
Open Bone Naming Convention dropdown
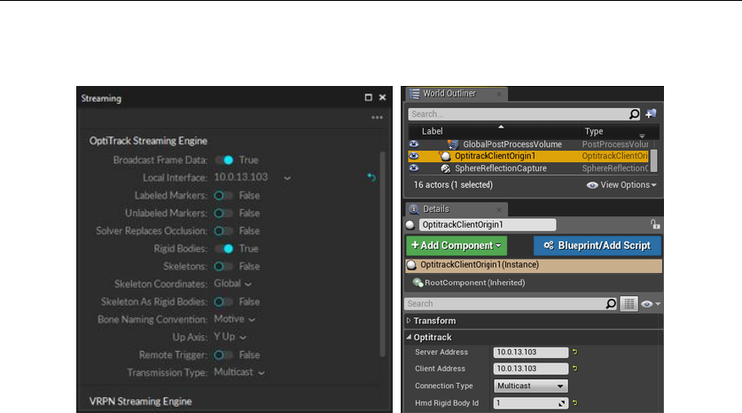(234, 319)
